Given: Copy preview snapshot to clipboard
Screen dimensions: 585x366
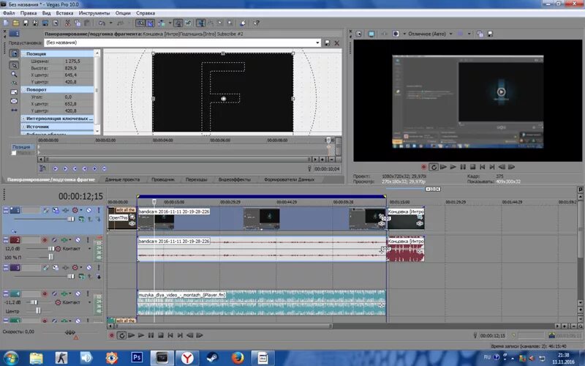Looking at the screenshot, I should click(480, 34).
